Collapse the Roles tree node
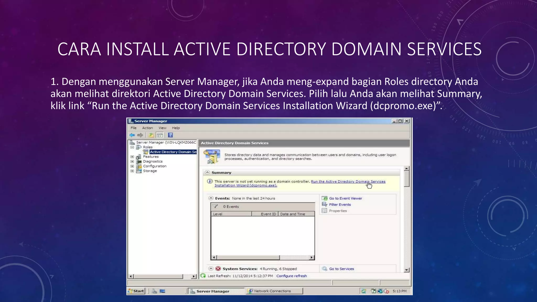 [132, 147]
